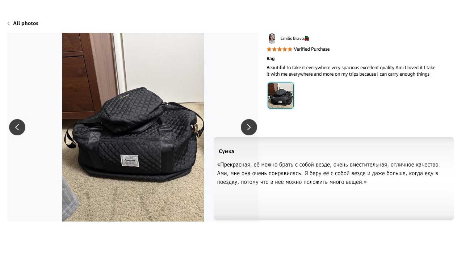This screenshot has height=257, width=457.
Task: Click the first orange rating star
Action: (x=269, y=49)
